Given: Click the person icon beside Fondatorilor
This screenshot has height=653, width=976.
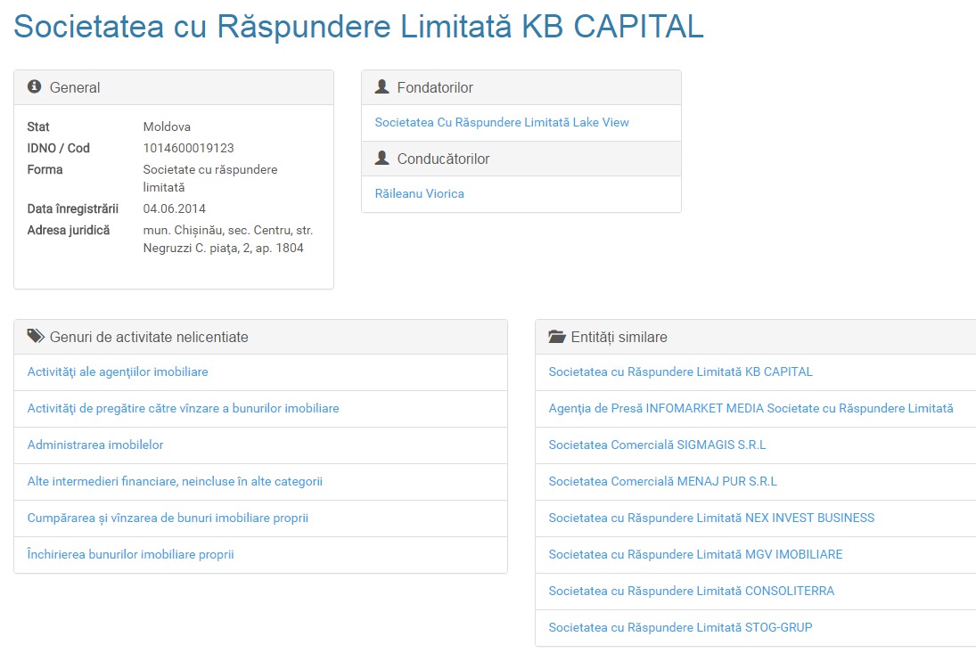Looking at the screenshot, I should coord(382,86).
